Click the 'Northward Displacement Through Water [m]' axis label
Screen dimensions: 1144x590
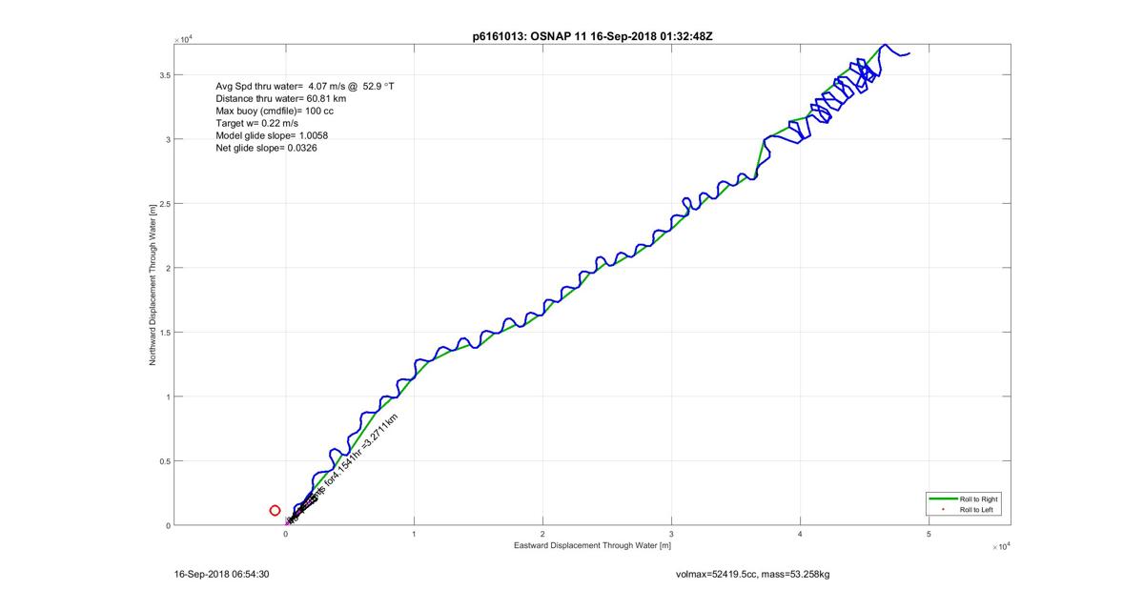tap(153, 285)
